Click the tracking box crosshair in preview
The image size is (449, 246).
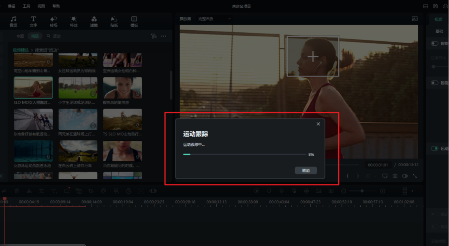[x=313, y=56]
